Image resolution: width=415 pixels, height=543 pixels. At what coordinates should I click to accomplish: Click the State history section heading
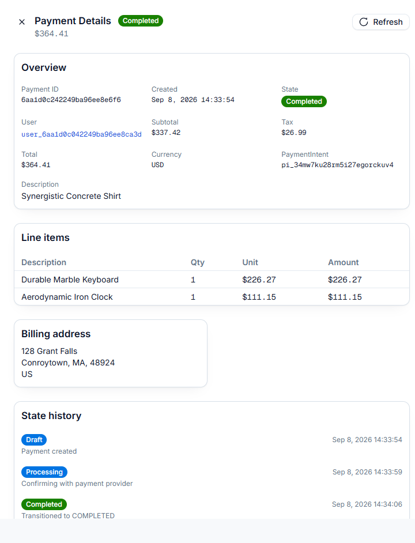51,416
